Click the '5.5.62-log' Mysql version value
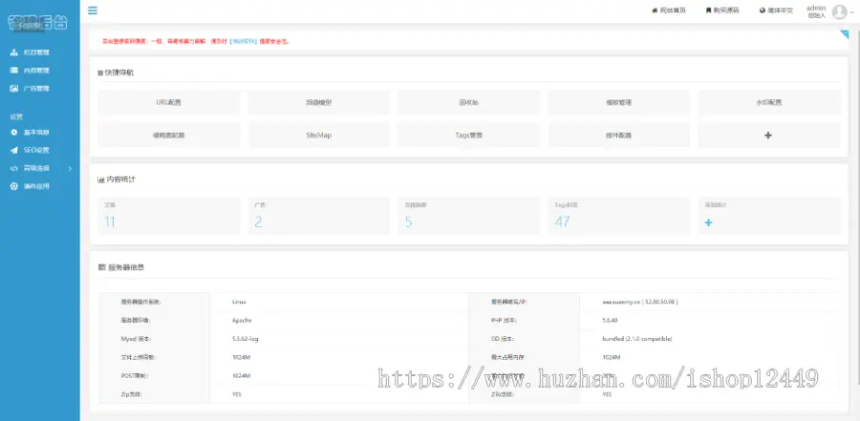Screen dimensions: 860x421 (x=246, y=339)
